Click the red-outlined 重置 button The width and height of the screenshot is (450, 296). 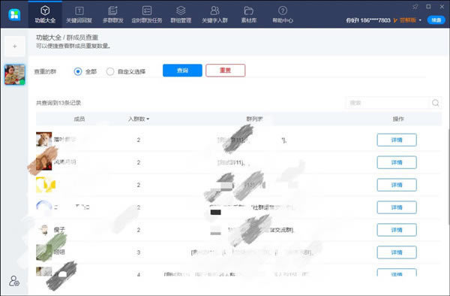click(x=226, y=71)
